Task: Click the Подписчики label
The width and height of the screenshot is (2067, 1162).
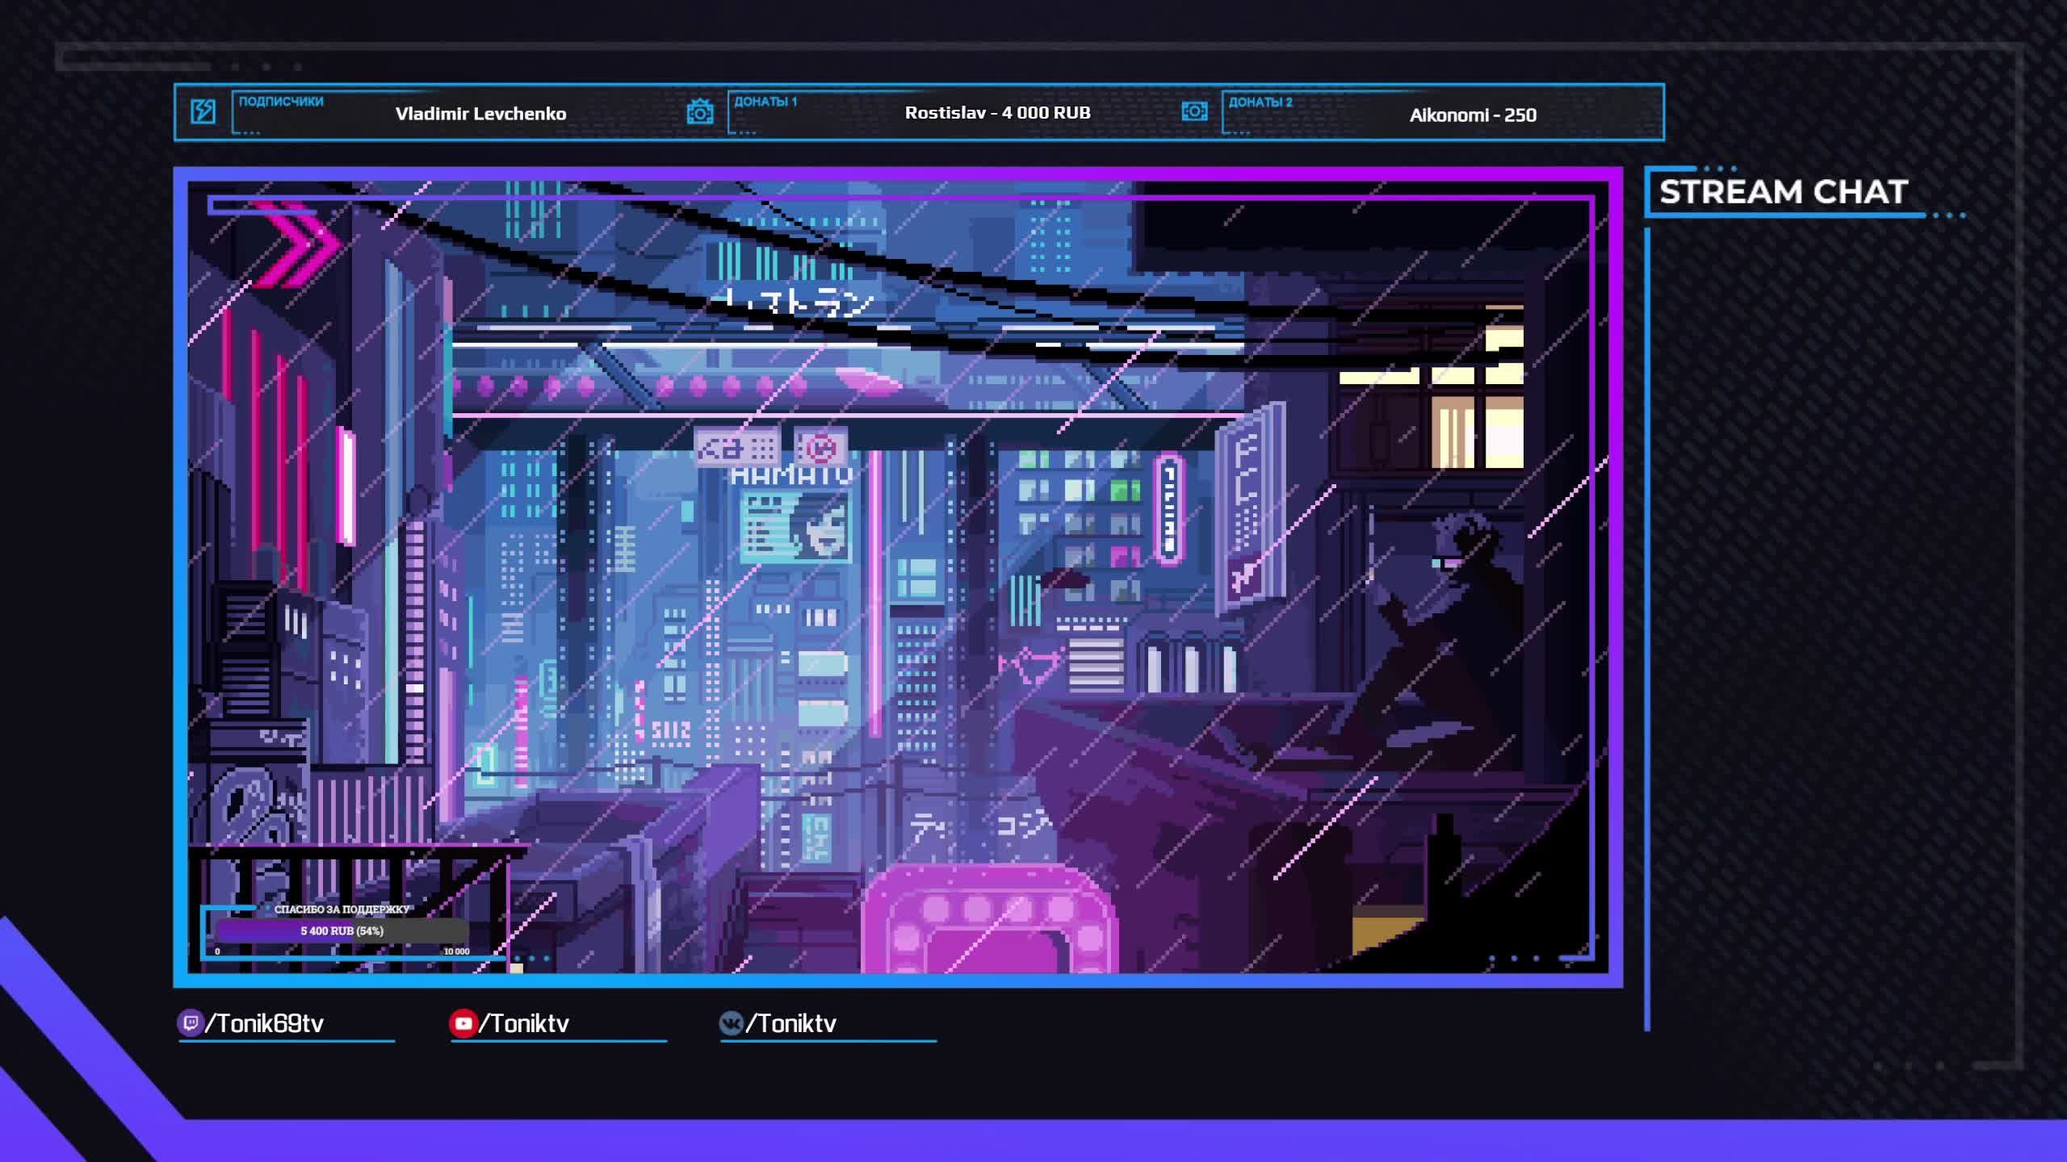Action: [281, 102]
